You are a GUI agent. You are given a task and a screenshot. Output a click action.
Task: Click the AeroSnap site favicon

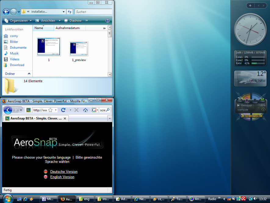click(28, 110)
